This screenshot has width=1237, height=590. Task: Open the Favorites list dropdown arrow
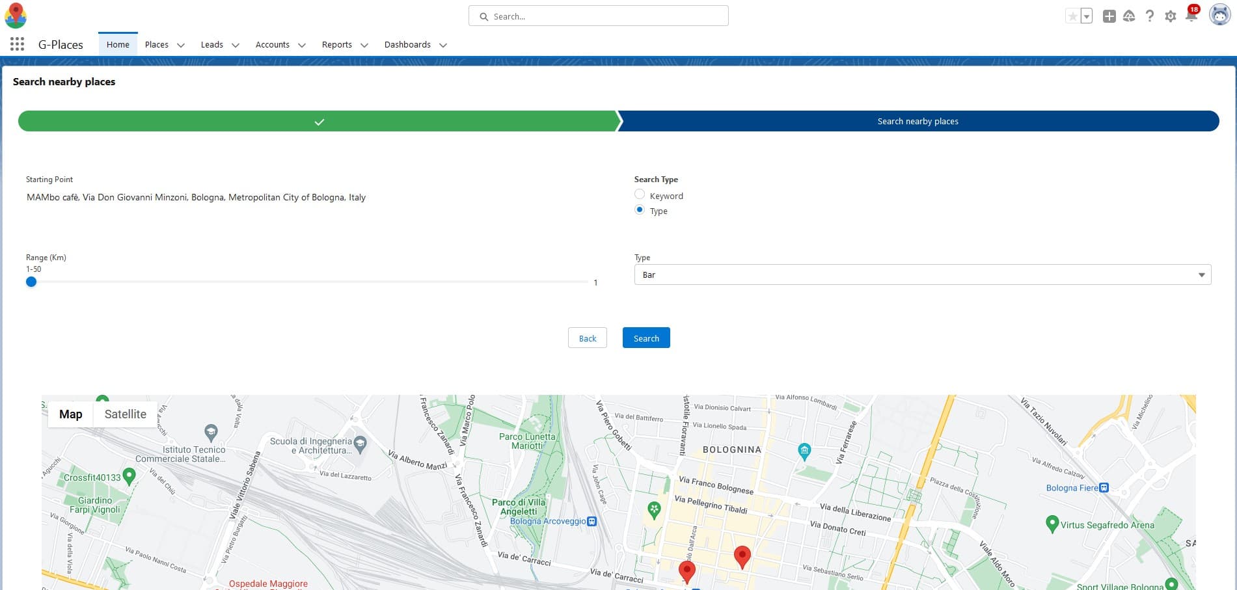click(1087, 16)
